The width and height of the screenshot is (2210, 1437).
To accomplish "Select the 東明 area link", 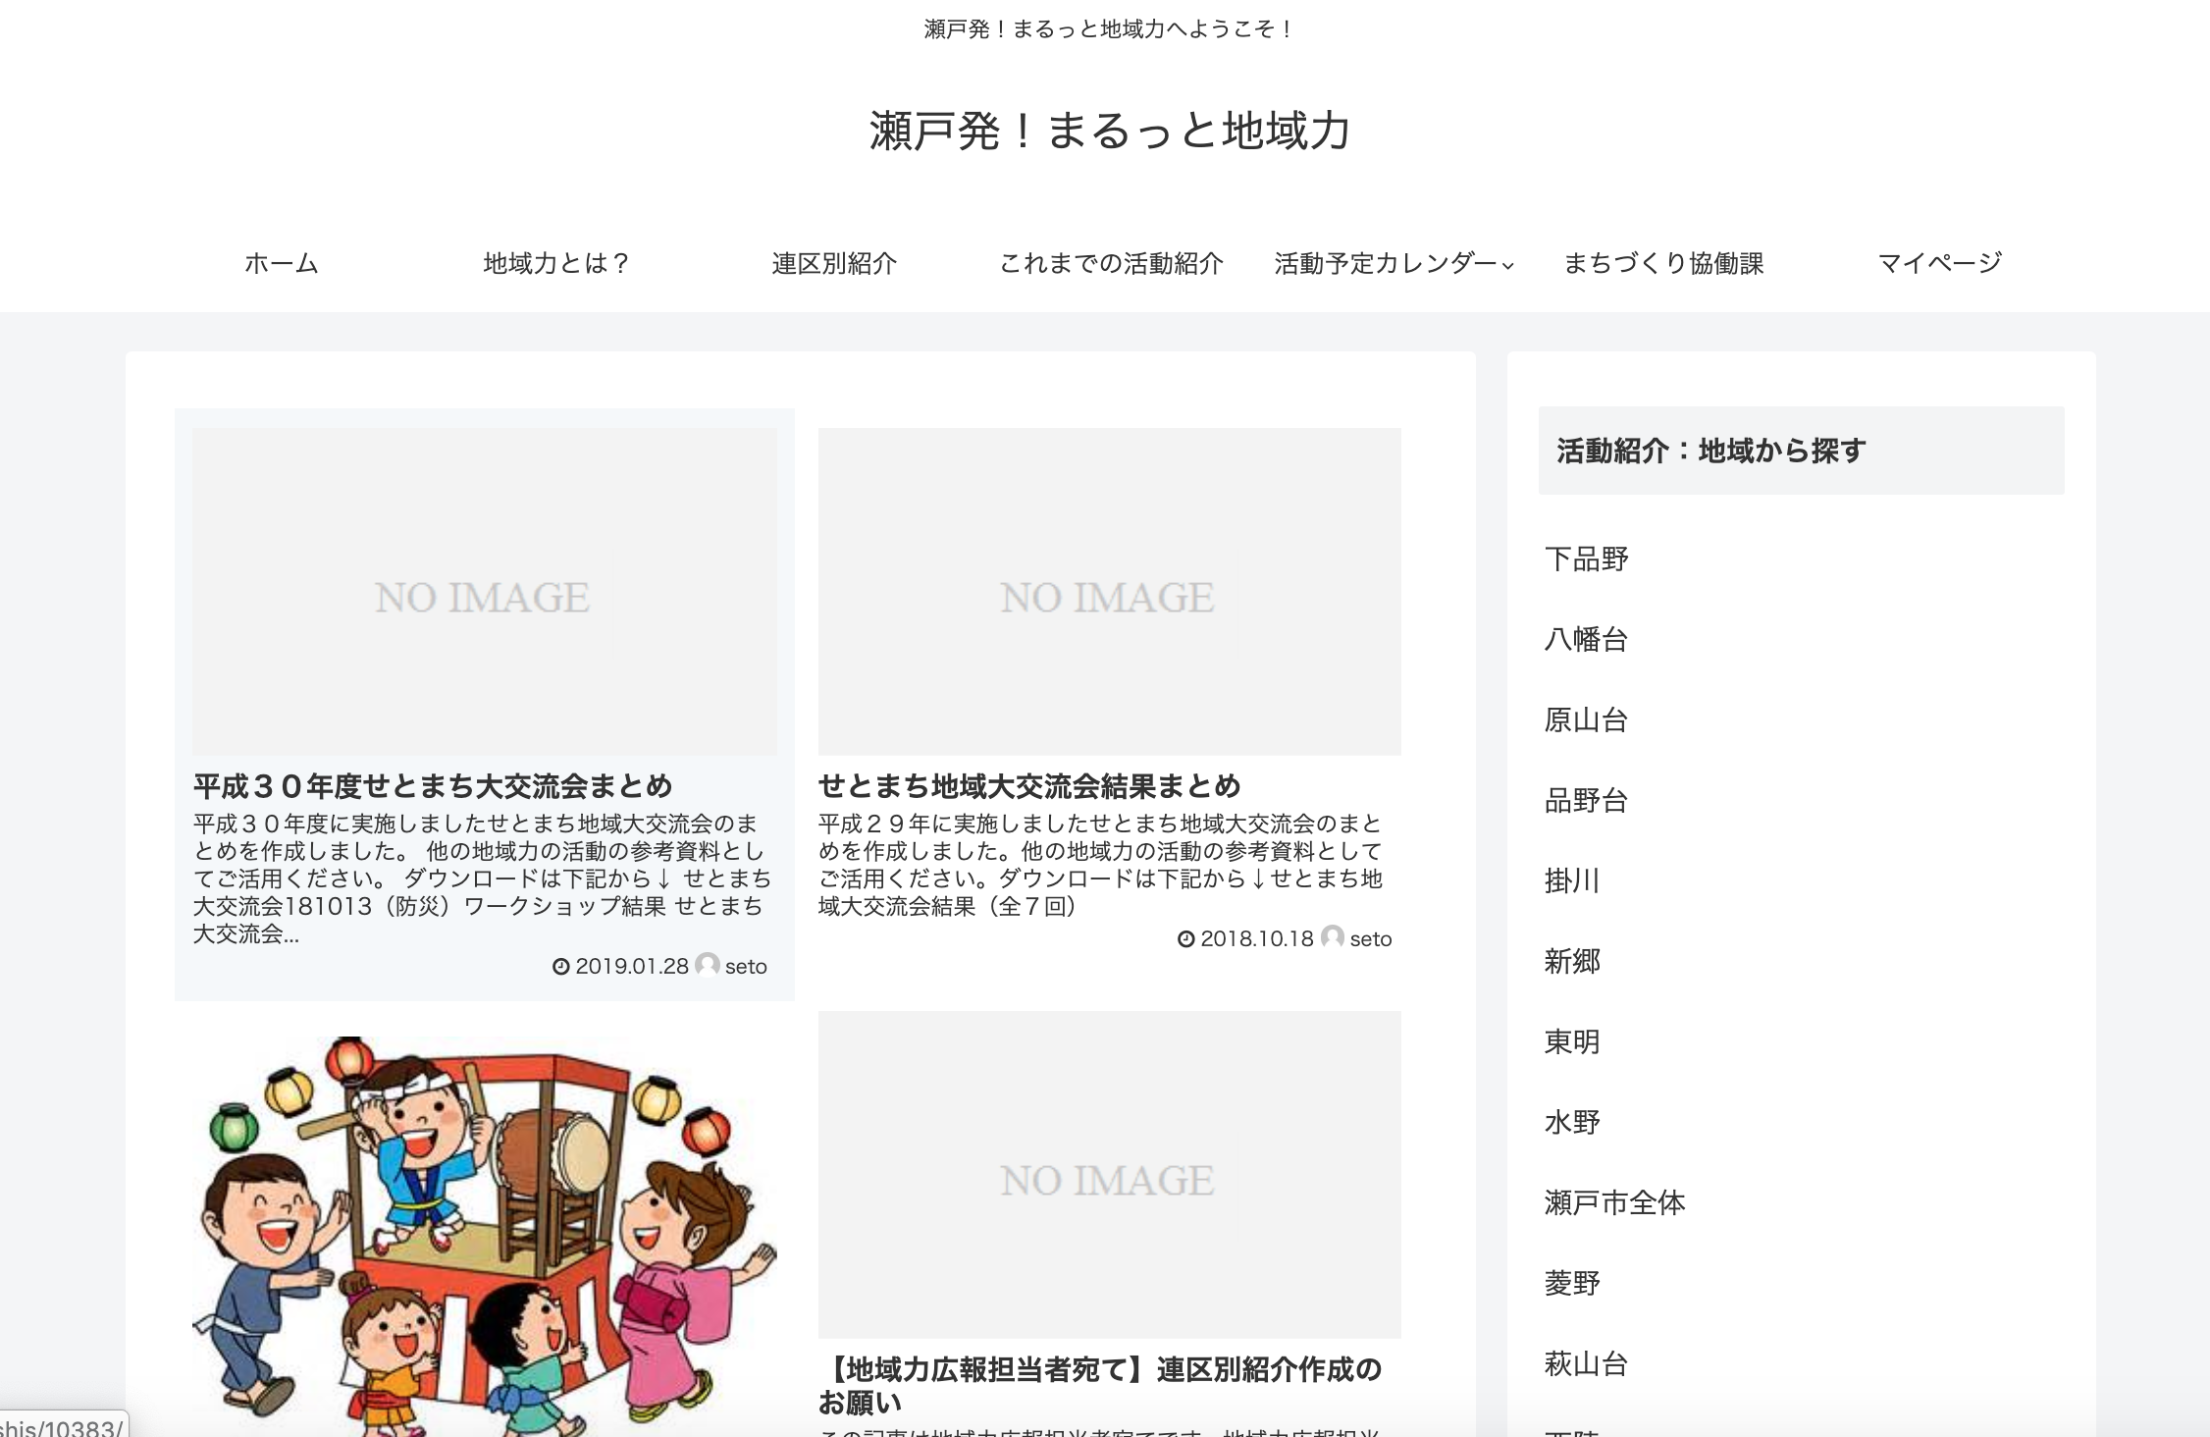I will click(1572, 1042).
